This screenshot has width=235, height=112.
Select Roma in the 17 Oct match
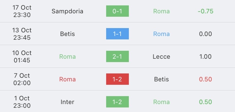[161, 11]
